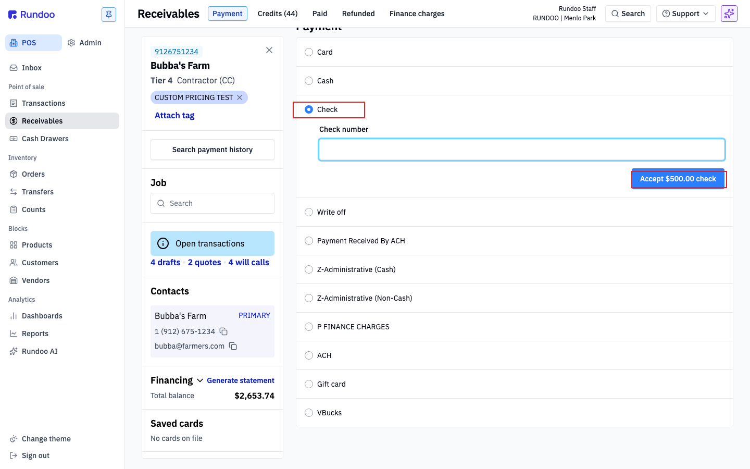Select the VBucks payment option

pyautogui.click(x=309, y=413)
